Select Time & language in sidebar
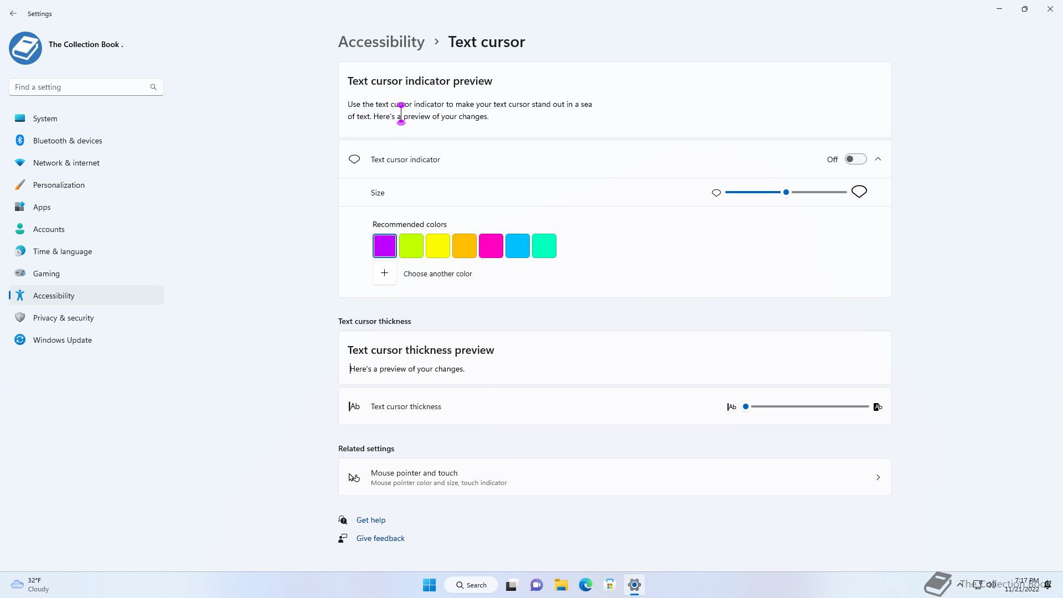 click(x=63, y=251)
